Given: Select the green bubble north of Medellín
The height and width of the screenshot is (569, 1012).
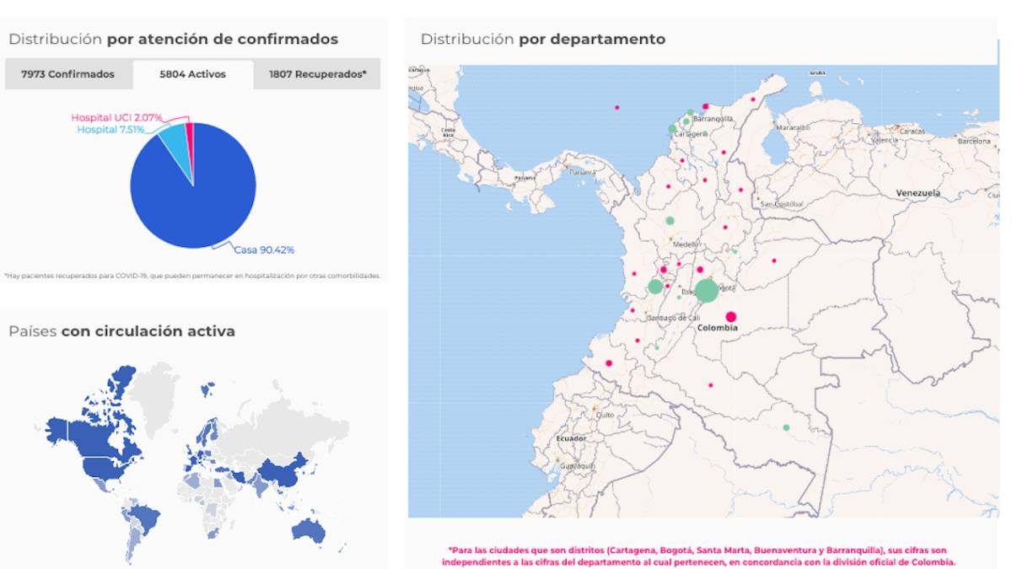Looking at the screenshot, I should click(670, 221).
